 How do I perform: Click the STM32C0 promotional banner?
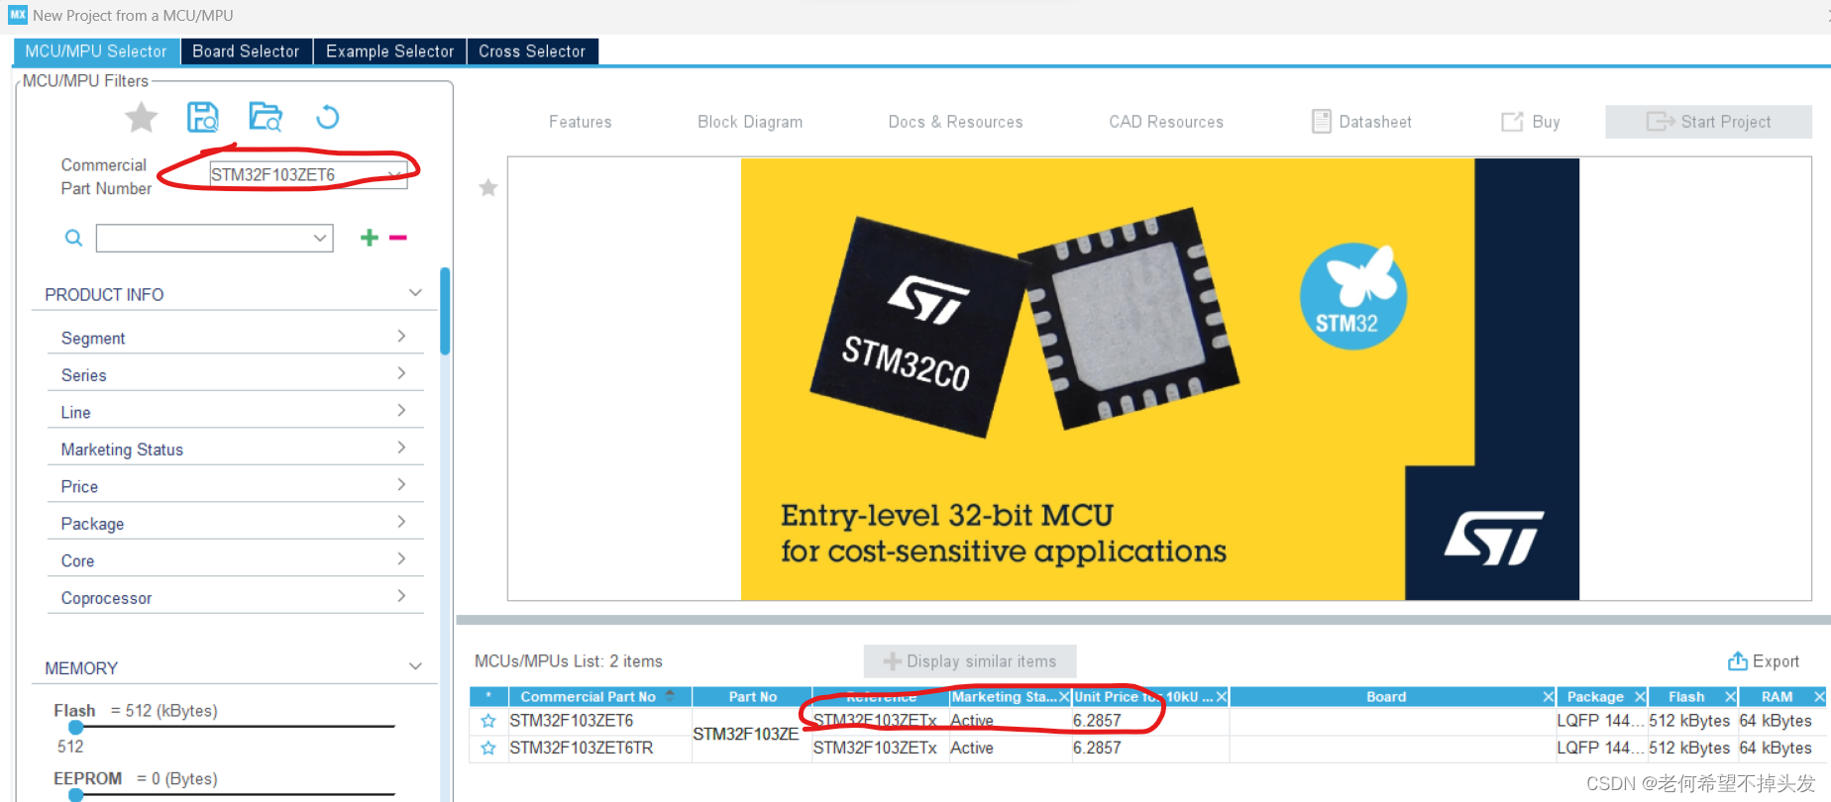(1160, 379)
